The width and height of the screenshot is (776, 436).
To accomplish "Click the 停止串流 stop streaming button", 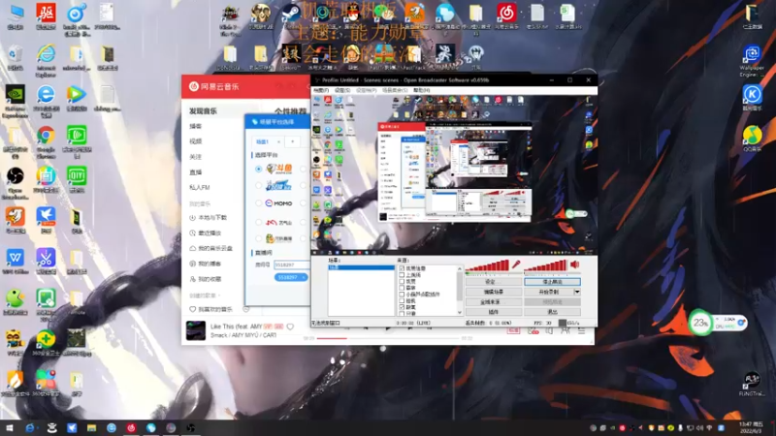I will pyautogui.click(x=552, y=282).
